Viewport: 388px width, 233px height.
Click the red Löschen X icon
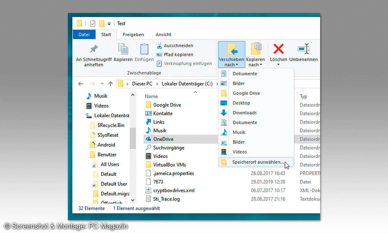[278, 49]
